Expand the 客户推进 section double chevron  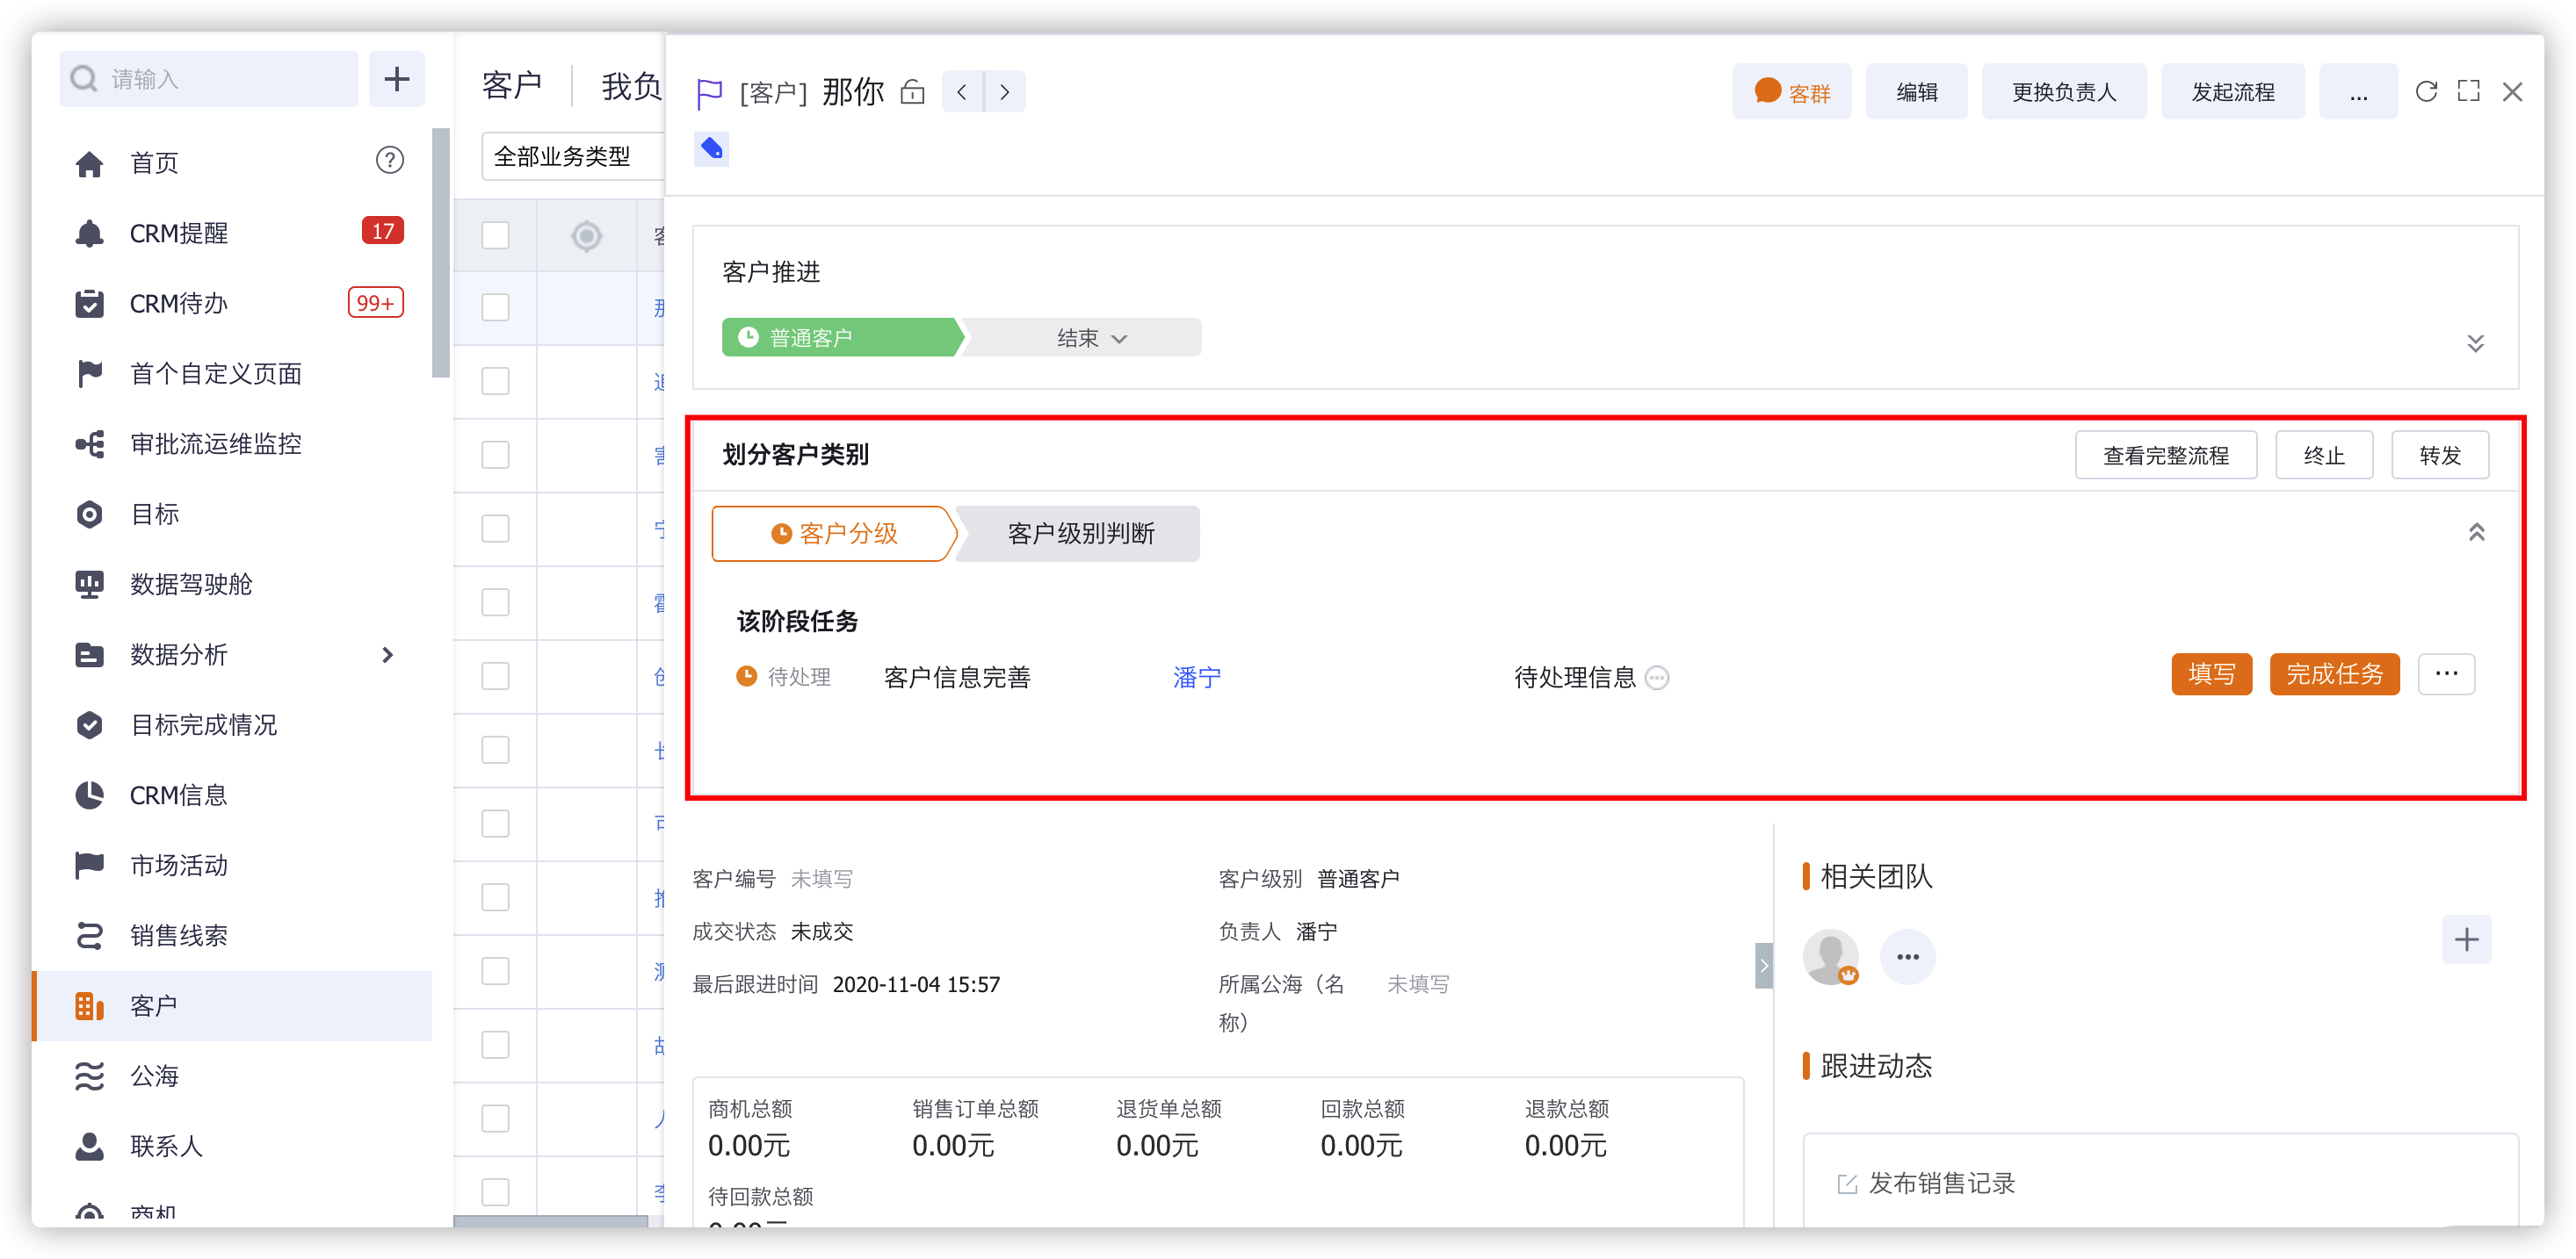click(2475, 344)
